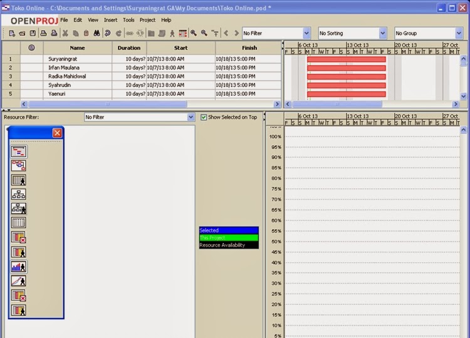Click the Unlink tasks icon
This screenshot has height=338, width=470.
(140, 33)
